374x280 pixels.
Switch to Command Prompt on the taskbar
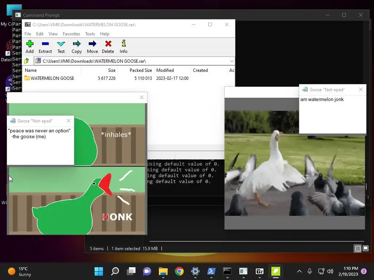click(x=227, y=271)
